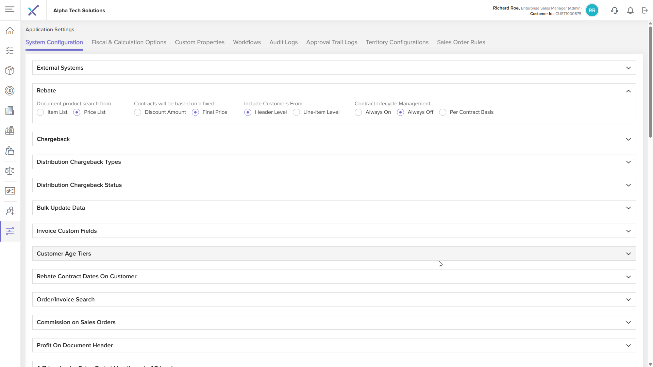
Task: Click the logout icon in header
Action: coord(645,11)
